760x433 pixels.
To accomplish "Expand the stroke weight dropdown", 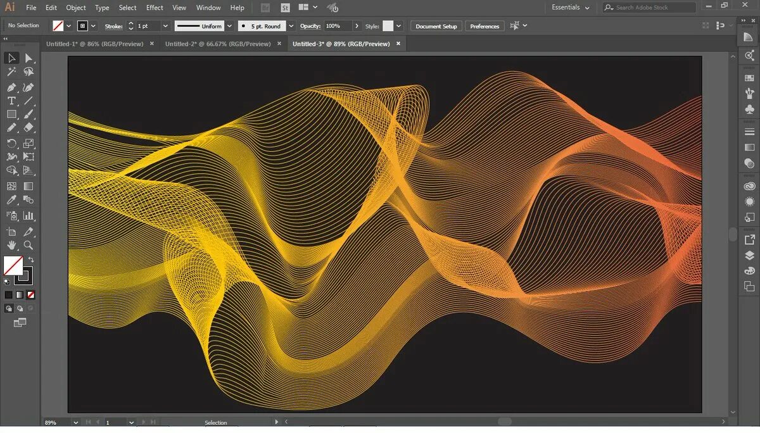I will tap(165, 26).
